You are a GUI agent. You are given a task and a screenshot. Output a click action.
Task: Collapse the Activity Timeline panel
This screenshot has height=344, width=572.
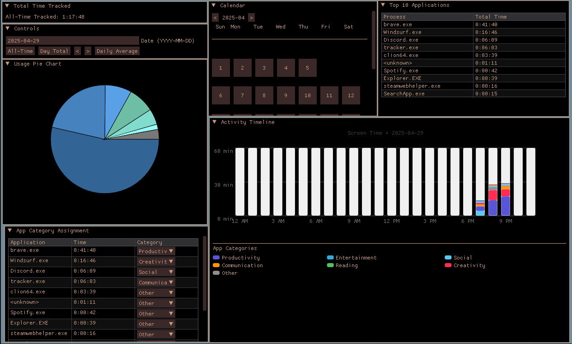click(x=215, y=122)
